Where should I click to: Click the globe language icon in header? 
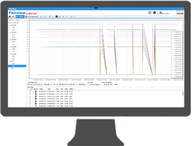click(x=154, y=13)
